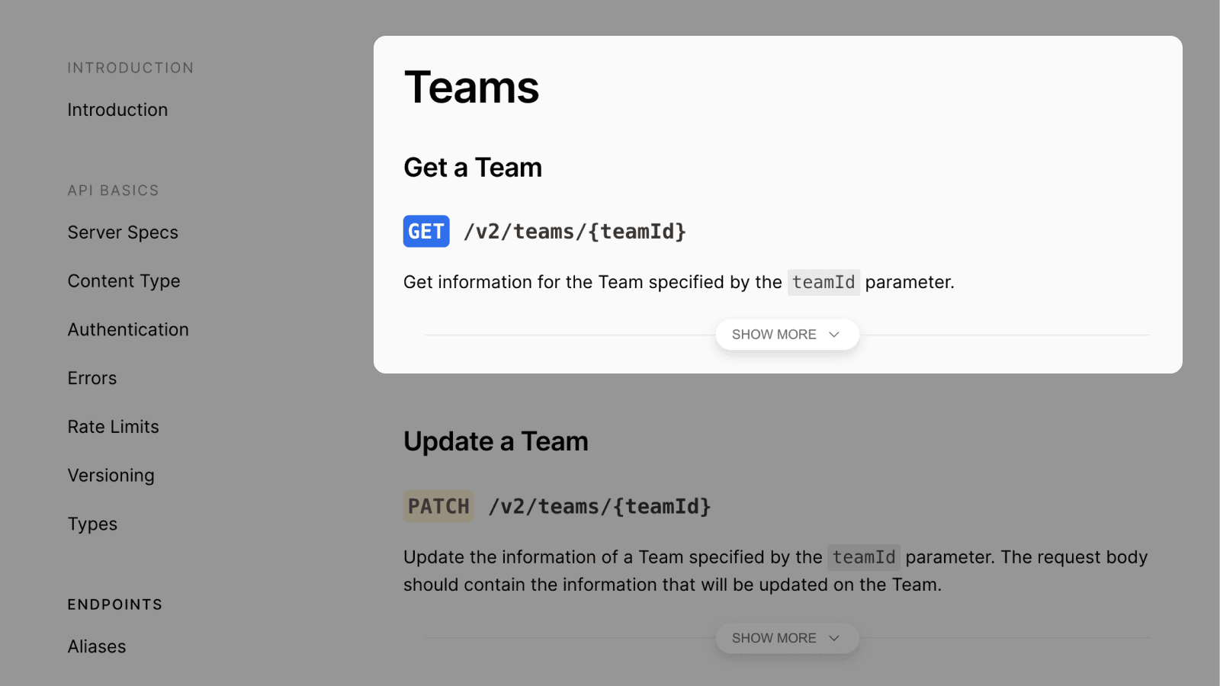
Task: Go to Types in sidebar
Action: click(92, 524)
